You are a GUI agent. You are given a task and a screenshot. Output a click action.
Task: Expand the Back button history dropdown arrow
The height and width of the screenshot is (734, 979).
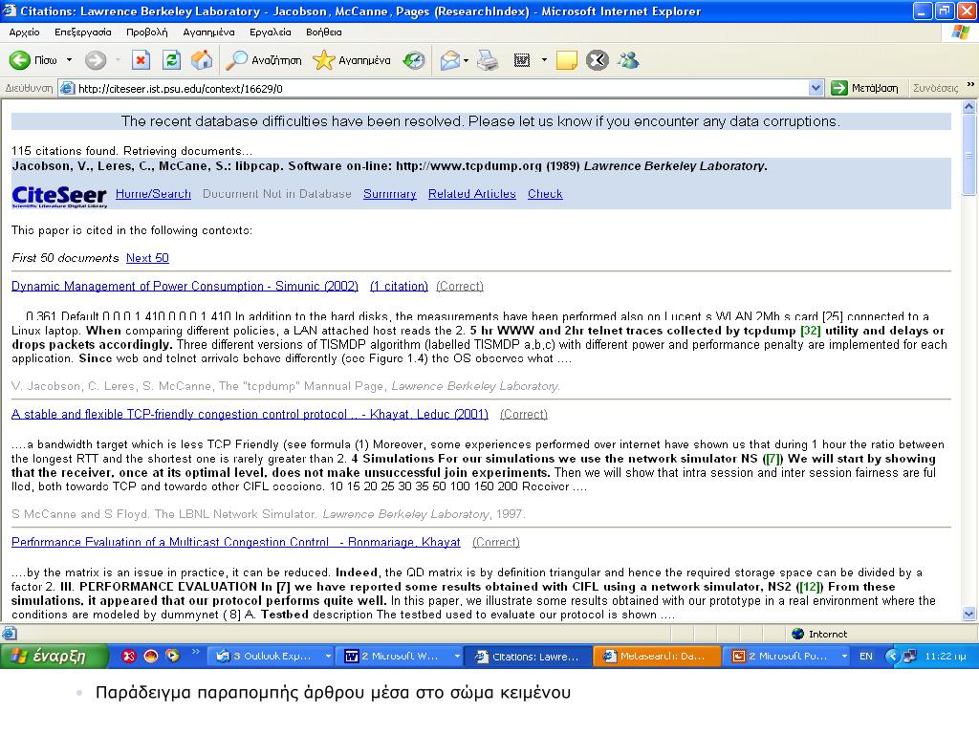pos(69,60)
